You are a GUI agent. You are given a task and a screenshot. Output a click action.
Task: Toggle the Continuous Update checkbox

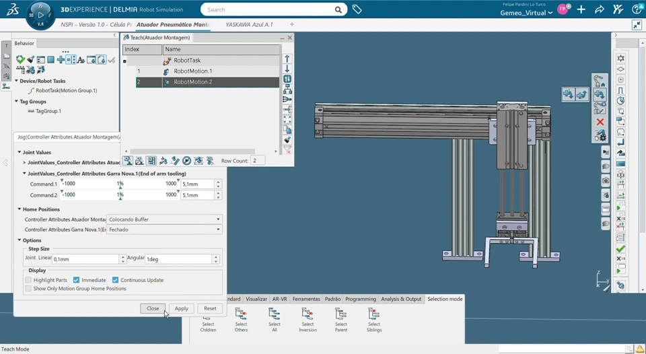[115, 280]
